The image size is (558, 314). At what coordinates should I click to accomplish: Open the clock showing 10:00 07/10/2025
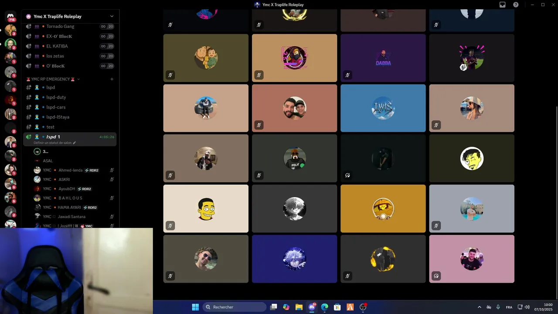pyautogui.click(x=543, y=307)
